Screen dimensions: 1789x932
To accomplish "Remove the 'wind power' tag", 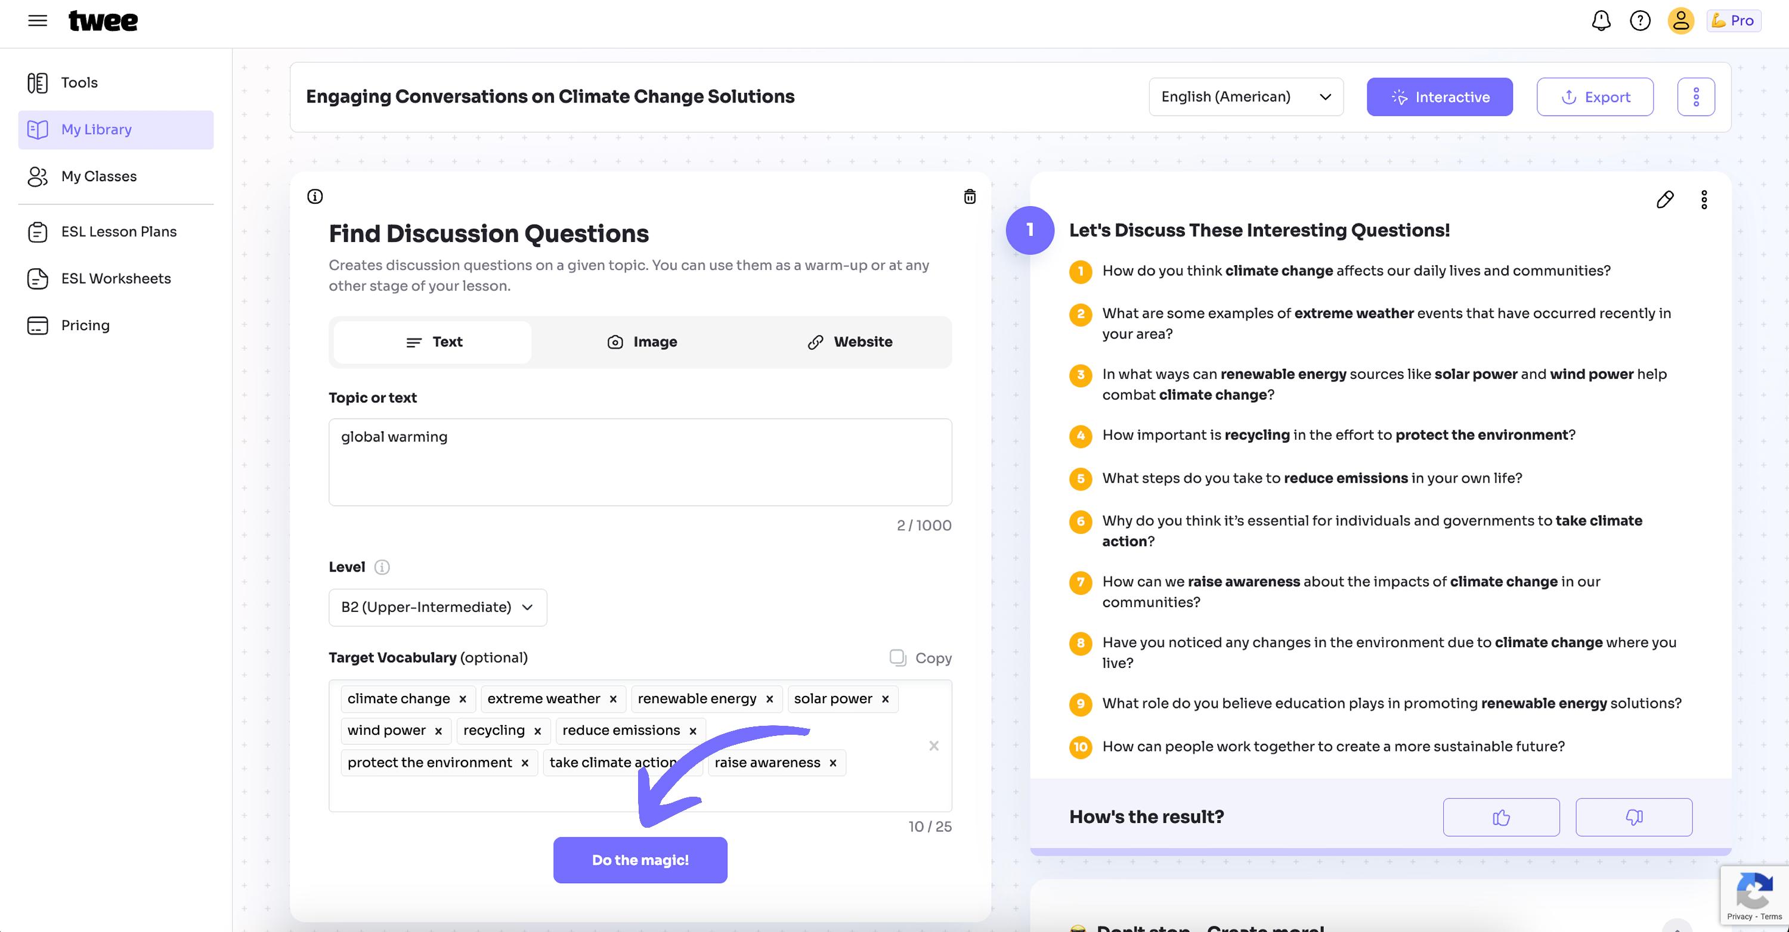I will pos(438,731).
